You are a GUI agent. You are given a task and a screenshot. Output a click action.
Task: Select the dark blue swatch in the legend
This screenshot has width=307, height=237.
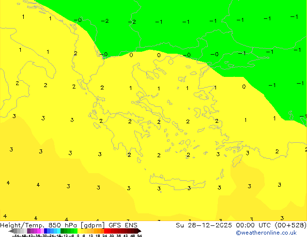click(46, 231)
